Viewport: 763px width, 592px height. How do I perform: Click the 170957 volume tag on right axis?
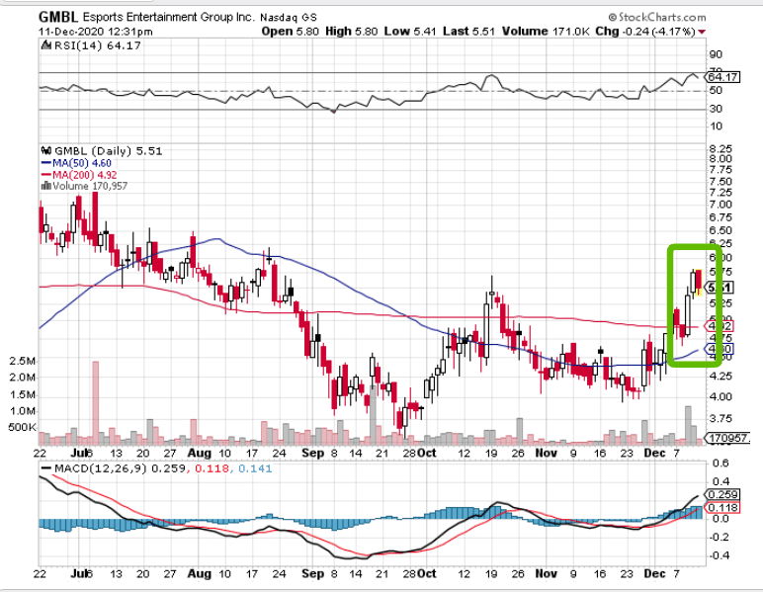pyautogui.click(x=727, y=438)
